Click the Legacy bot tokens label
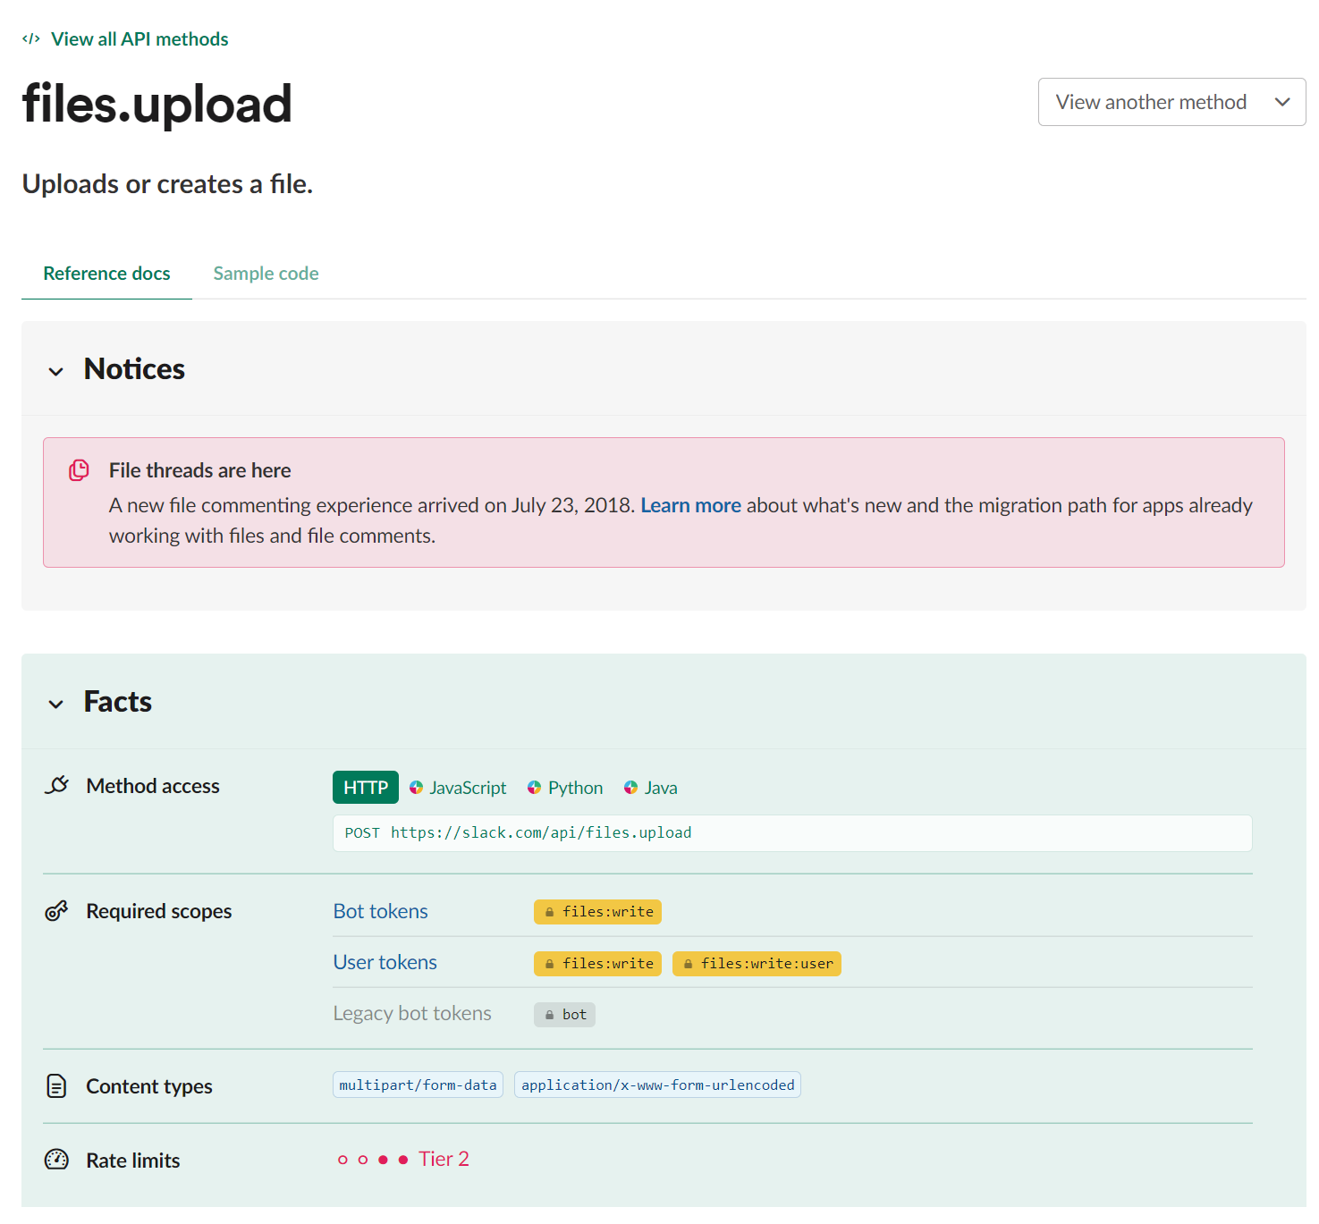The image size is (1319, 1224). point(412,1013)
